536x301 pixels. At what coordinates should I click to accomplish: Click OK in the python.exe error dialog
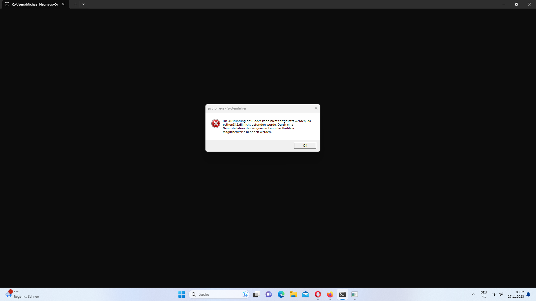coord(305,145)
